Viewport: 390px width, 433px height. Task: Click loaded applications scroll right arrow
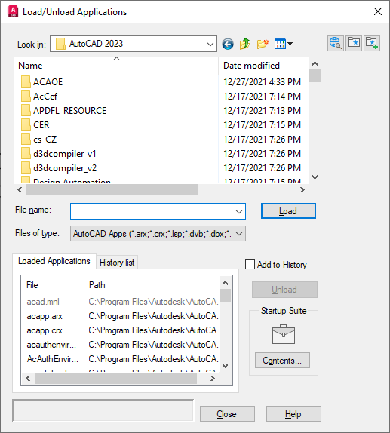(x=213, y=379)
